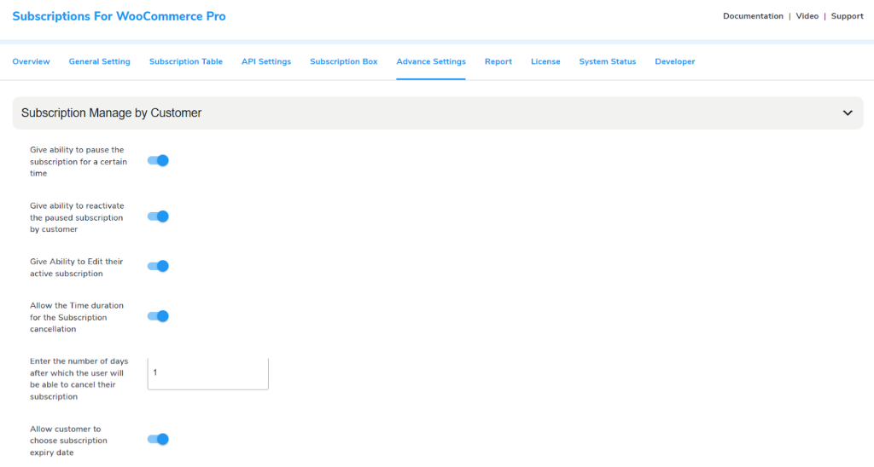The width and height of the screenshot is (874, 467).
Task: Switch to the License tab
Action: coord(545,62)
